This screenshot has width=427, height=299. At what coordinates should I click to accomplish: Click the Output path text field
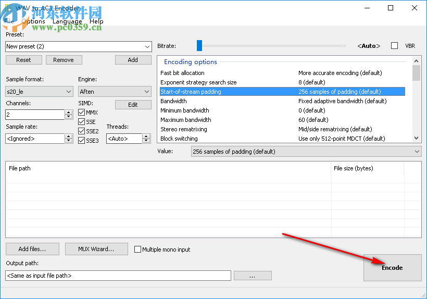(x=118, y=276)
